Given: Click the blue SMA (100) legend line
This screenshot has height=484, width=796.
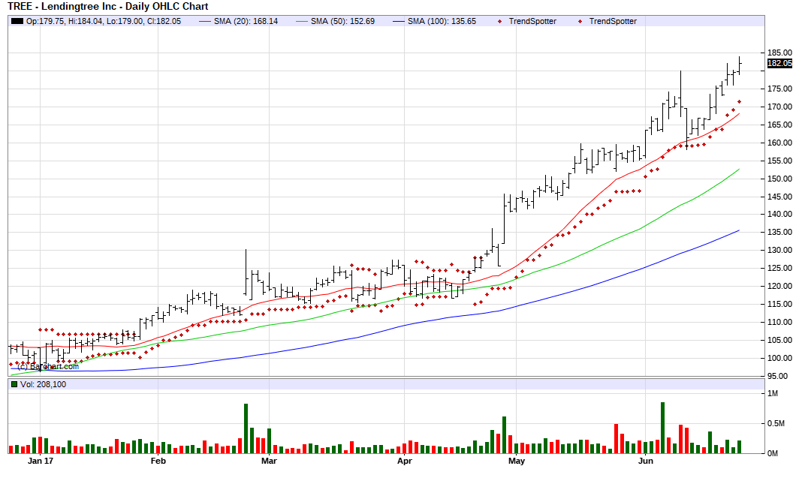Looking at the screenshot, I should (x=399, y=21).
